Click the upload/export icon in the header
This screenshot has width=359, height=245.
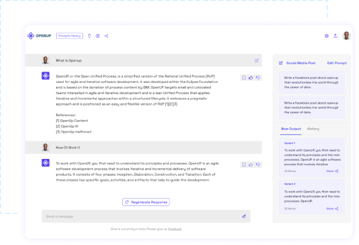[336, 36]
